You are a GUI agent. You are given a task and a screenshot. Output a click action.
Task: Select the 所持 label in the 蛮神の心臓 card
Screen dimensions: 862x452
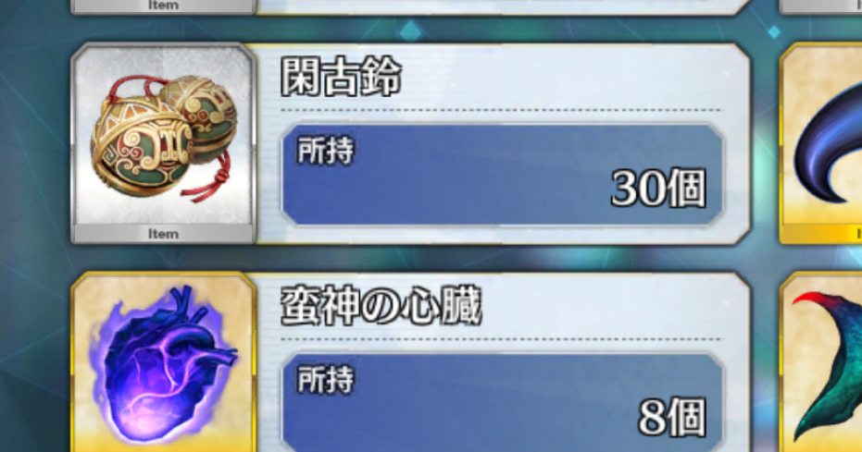[x=326, y=380]
